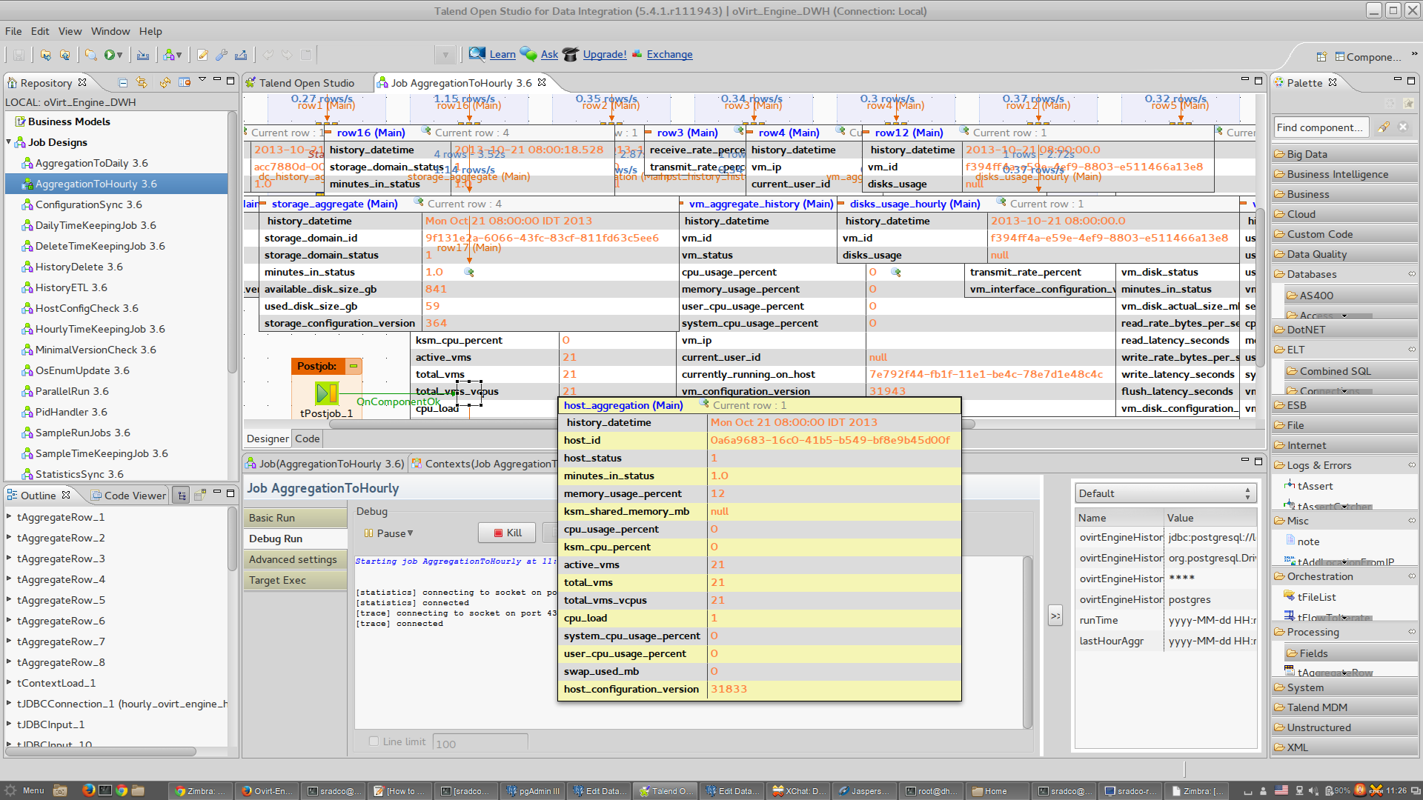The height and width of the screenshot is (800, 1423).
Task: Open the Contexts(Job AggregationToHourly) tab
Action: pyautogui.click(x=485, y=464)
